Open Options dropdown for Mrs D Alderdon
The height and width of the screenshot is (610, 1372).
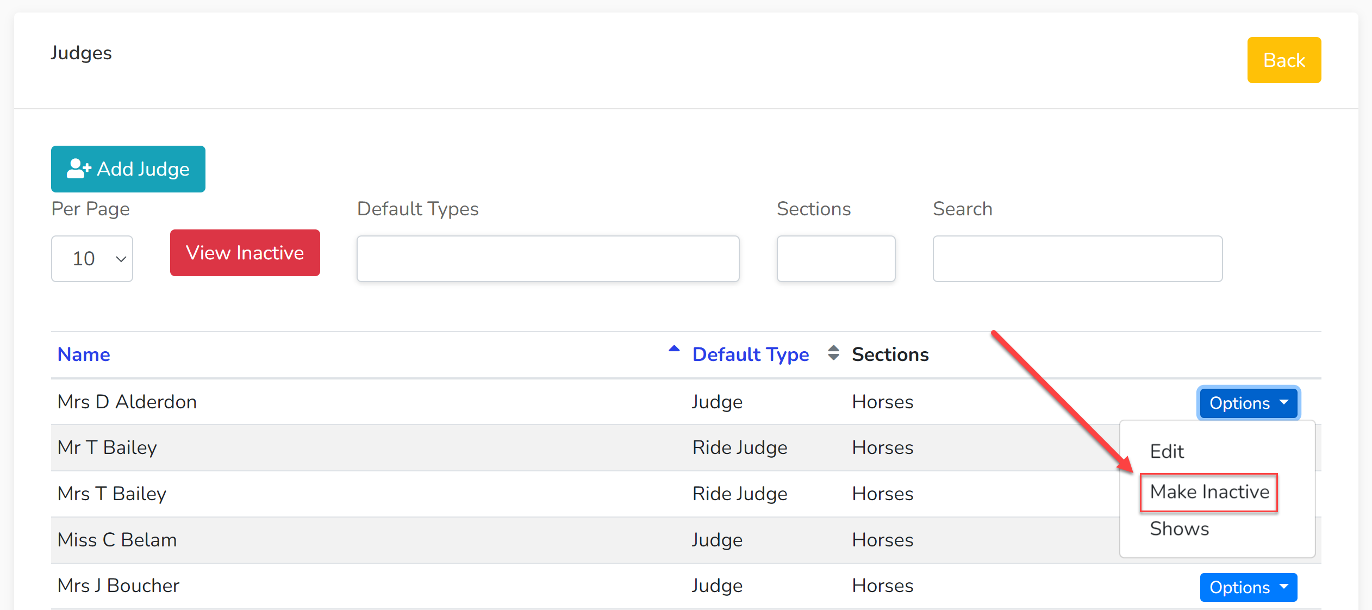click(1249, 403)
